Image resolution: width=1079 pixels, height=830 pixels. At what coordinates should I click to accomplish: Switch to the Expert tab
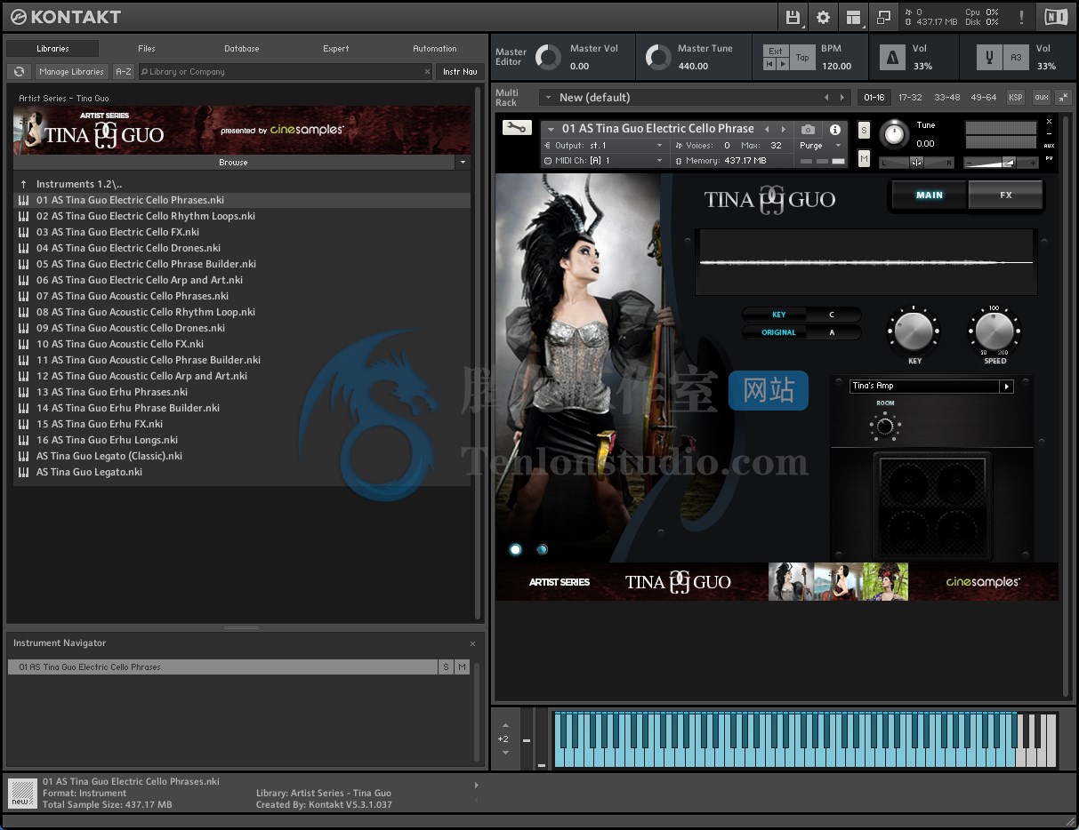pyautogui.click(x=336, y=49)
